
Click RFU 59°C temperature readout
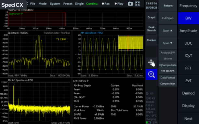(151, 116)
